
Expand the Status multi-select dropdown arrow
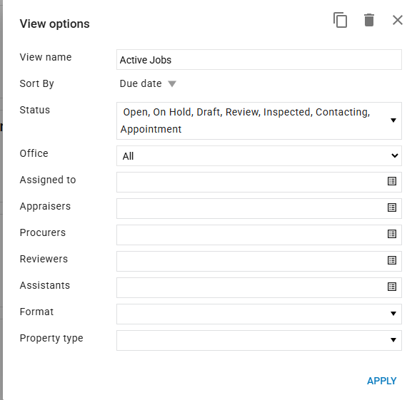point(393,120)
